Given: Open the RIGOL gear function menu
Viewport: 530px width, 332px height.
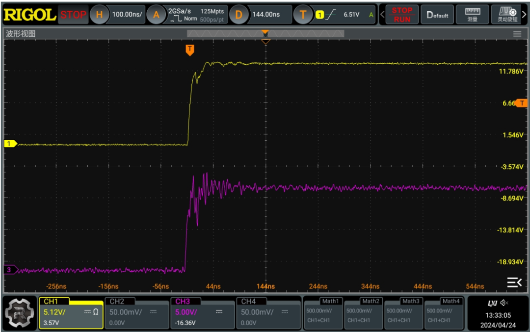Looking at the screenshot, I should coord(19,312).
